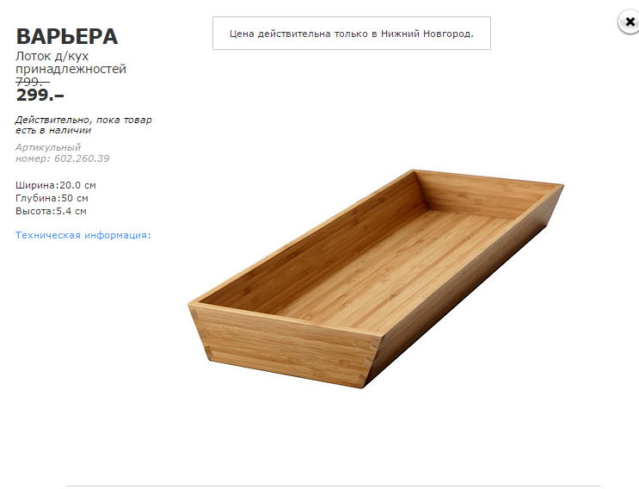Viewport: 639px width, 489px height.
Task: Click the Нижний Новгород price notice box
Action: 351,33
